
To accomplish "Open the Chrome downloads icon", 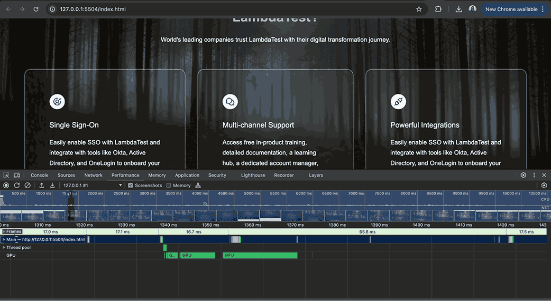I will [458, 9].
